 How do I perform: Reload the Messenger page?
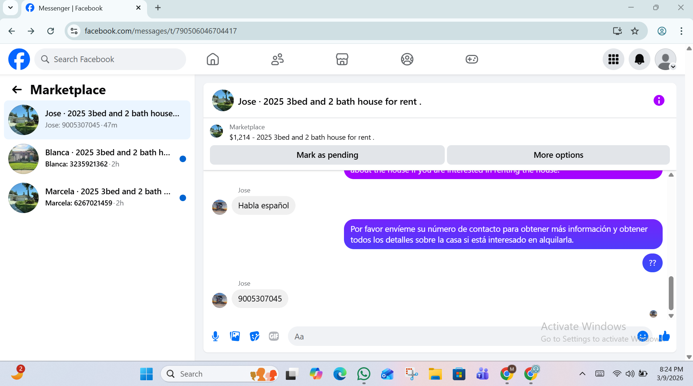[51, 31]
